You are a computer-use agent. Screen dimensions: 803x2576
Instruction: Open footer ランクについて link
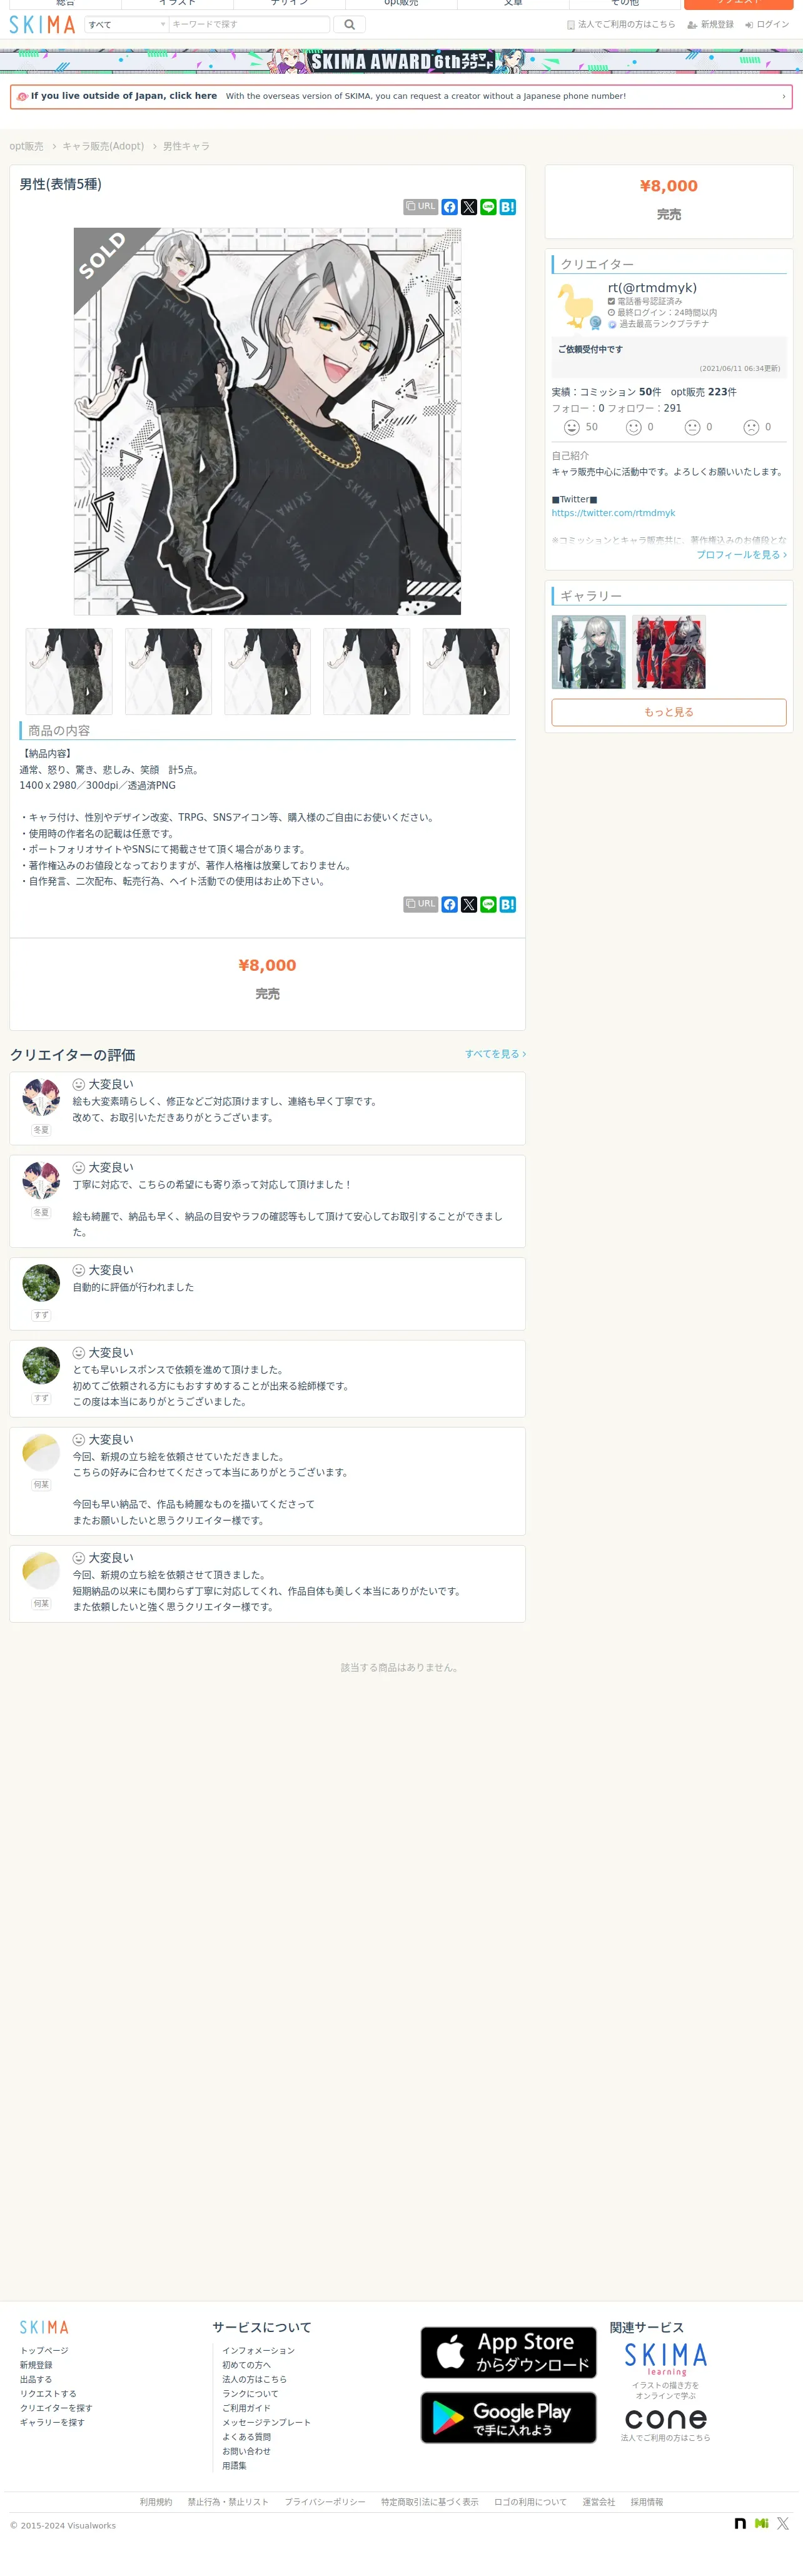coord(250,2393)
